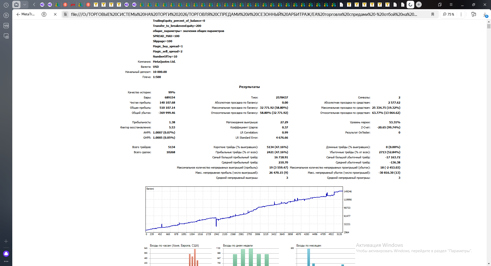The image size is (491, 266).
Task: Open the extensions panel icon
Action: click(x=474, y=14)
